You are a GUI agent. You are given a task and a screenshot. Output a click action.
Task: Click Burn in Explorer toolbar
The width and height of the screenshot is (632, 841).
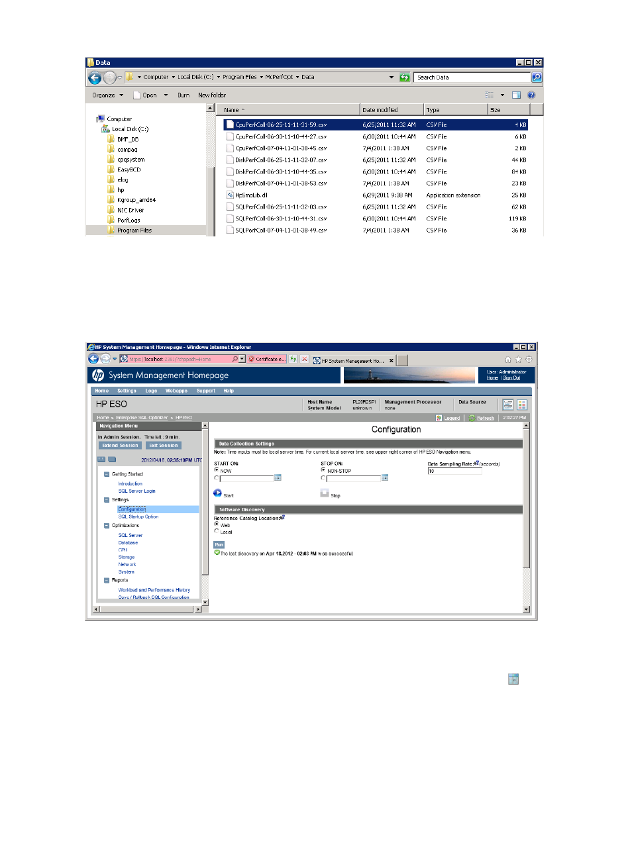pyautogui.click(x=184, y=95)
